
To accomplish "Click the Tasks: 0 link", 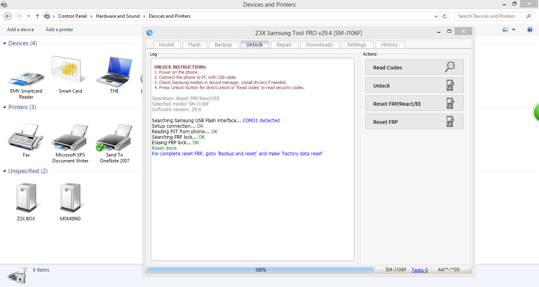I will (419, 270).
